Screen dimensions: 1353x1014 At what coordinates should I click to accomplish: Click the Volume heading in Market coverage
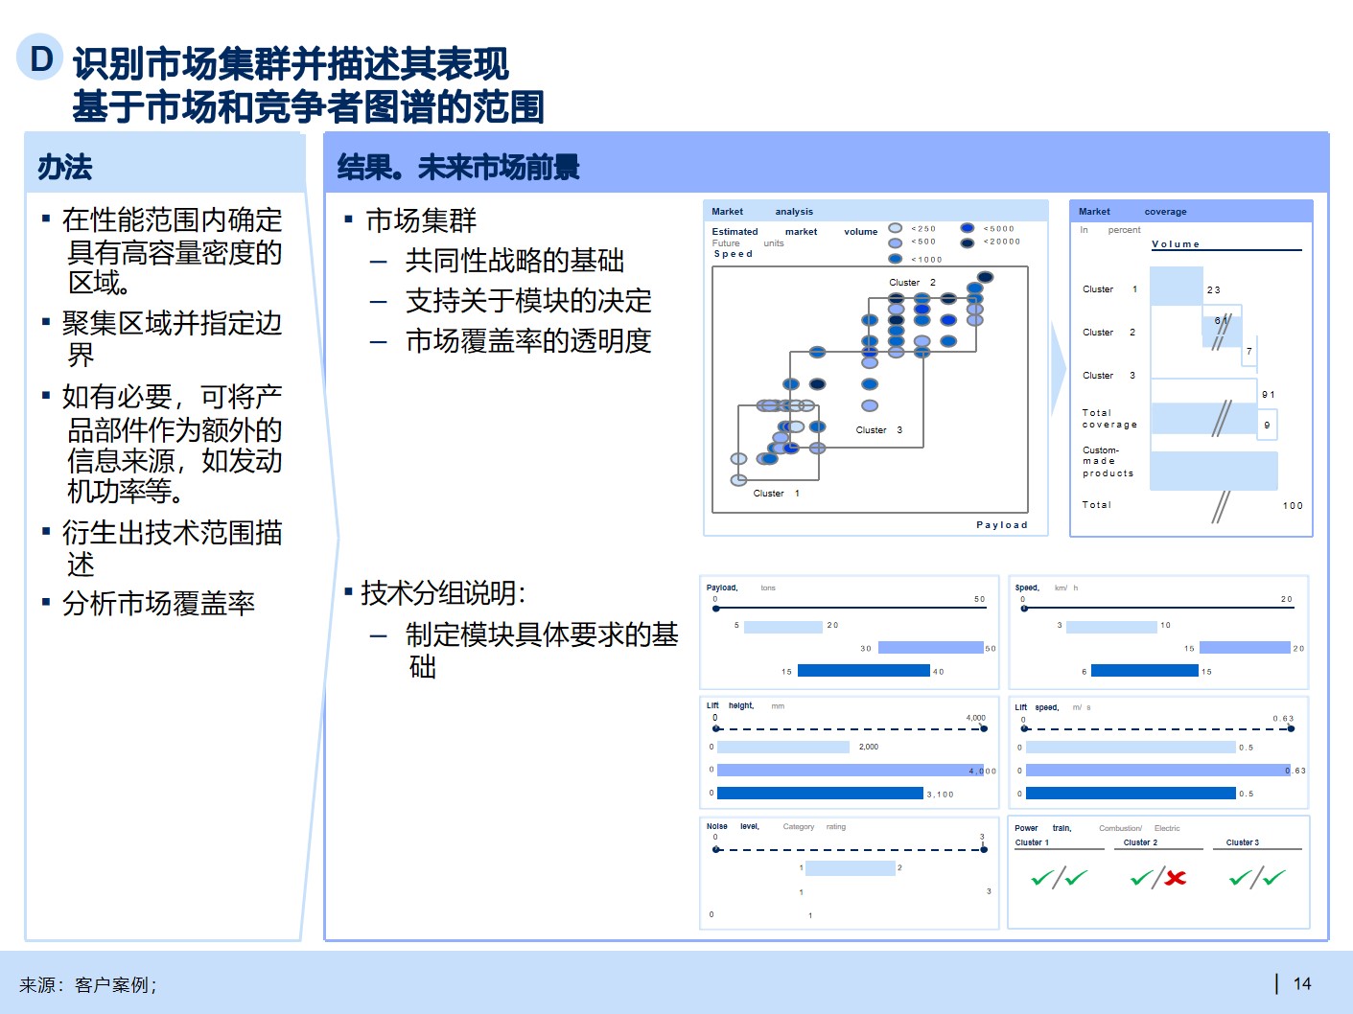[1176, 244]
